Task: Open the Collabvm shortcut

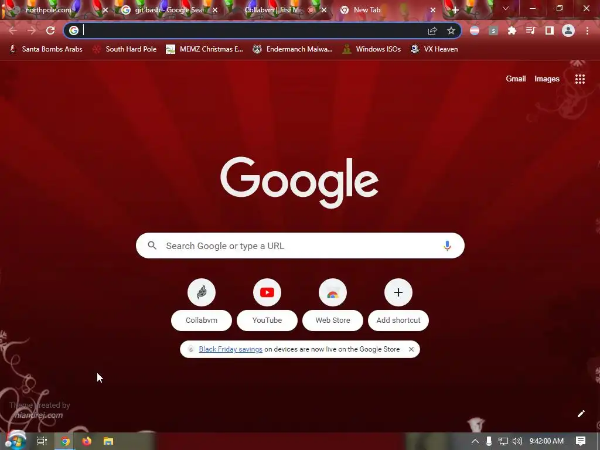Action: [202, 305]
